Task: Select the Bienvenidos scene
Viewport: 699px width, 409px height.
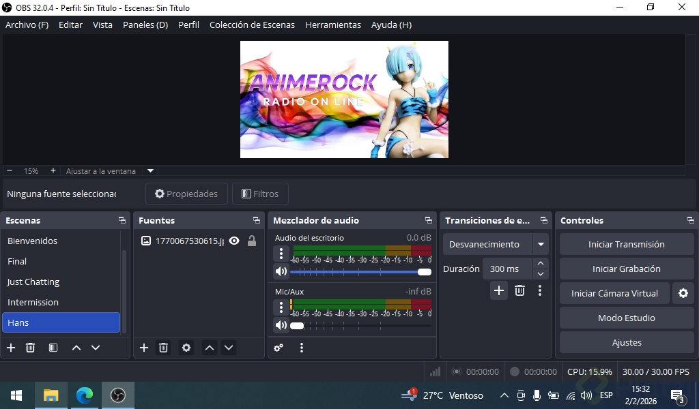Action: coord(61,241)
